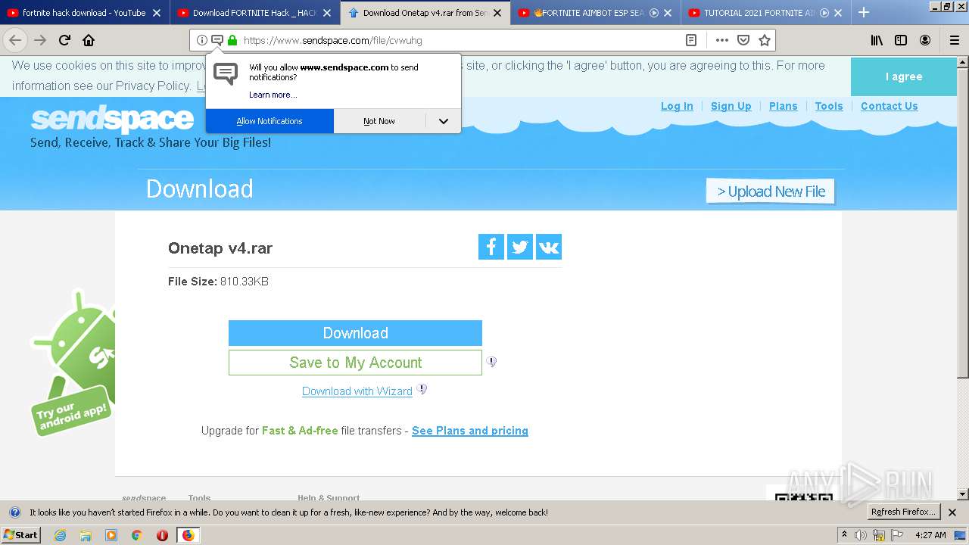The height and width of the screenshot is (545, 969).
Task: Save page to Pocket
Action: (743, 40)
